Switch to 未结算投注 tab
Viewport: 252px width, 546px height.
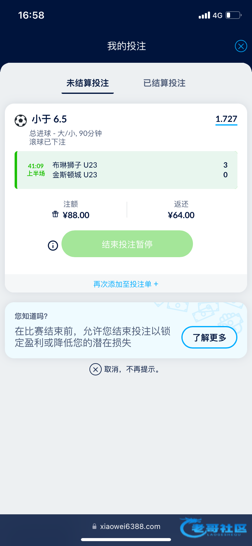coord(88,83)
